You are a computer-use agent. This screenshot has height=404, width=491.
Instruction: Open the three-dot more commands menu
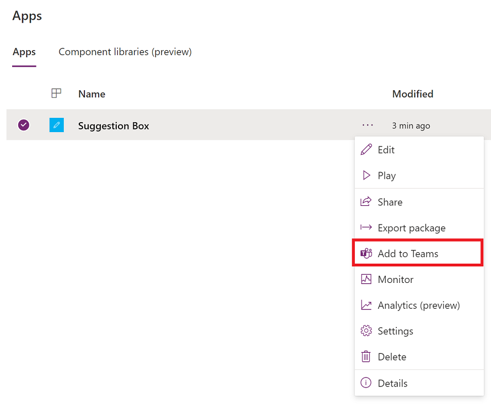(x=368, y=125)
